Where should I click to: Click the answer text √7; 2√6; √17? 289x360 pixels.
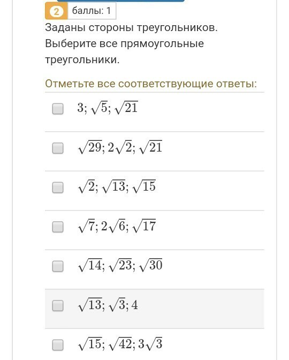point(117,226)
